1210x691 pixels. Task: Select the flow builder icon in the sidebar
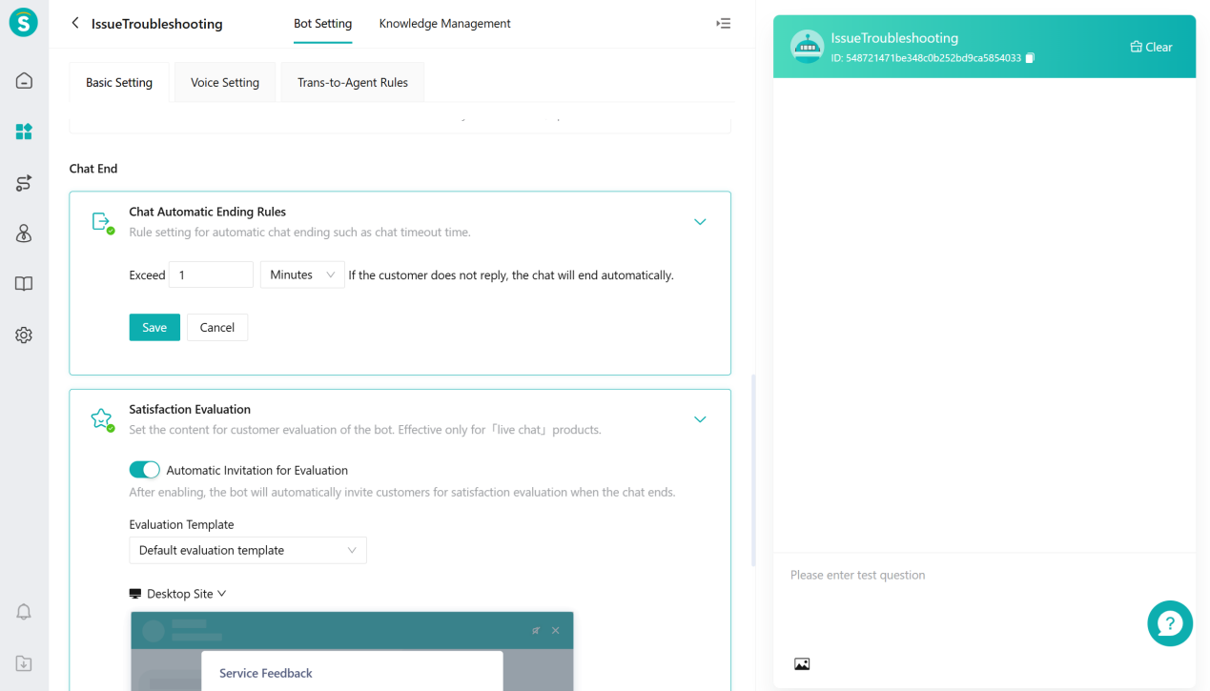[x=23, y=182]
